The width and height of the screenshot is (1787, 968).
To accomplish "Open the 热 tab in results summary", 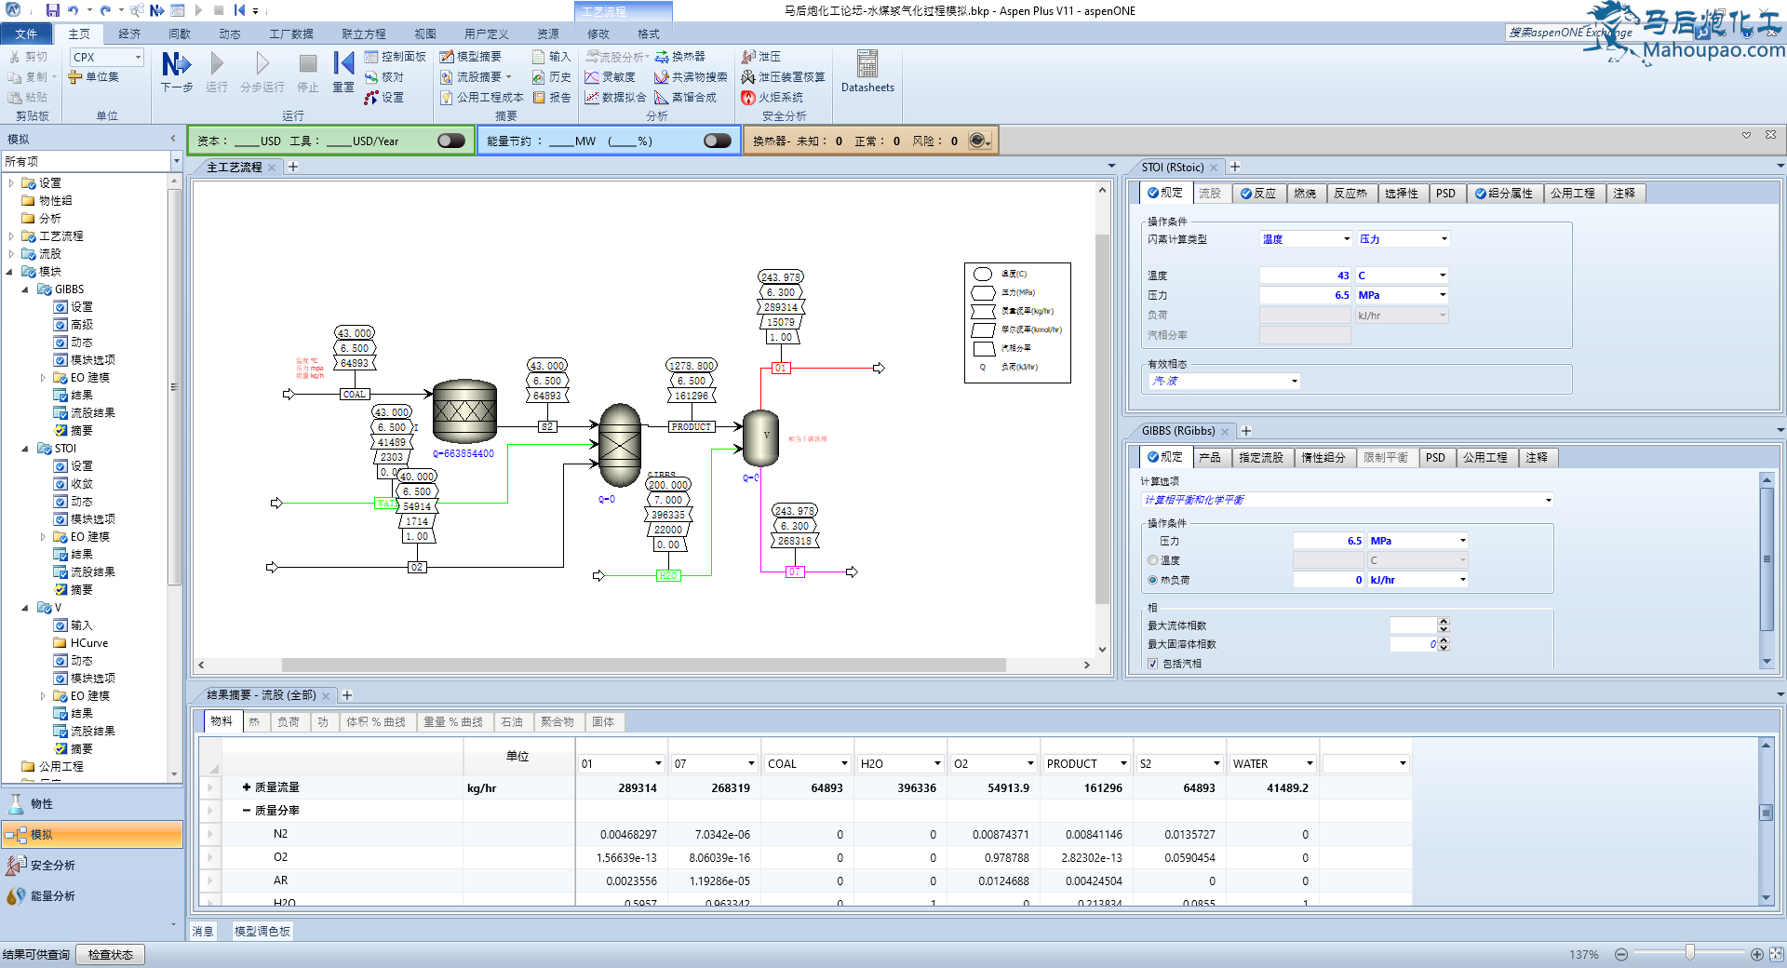I will tap(254, 721).
